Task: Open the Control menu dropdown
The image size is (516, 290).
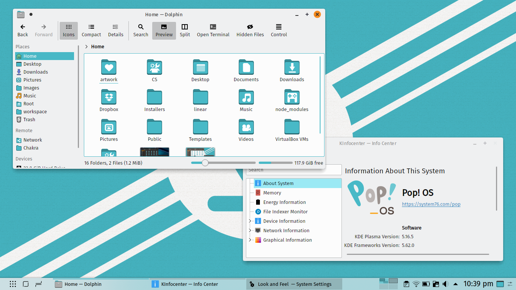Action: [279, 31]
